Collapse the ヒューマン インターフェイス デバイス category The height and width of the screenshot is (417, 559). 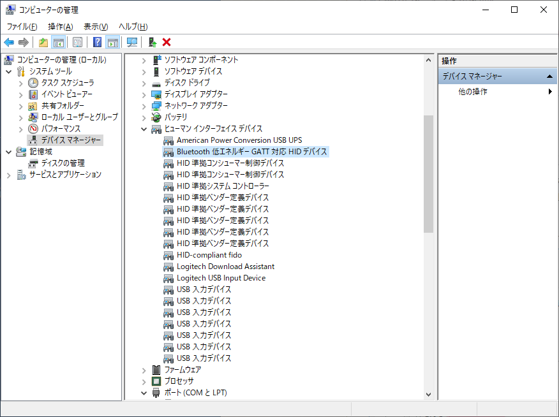[x=144, y=129]
